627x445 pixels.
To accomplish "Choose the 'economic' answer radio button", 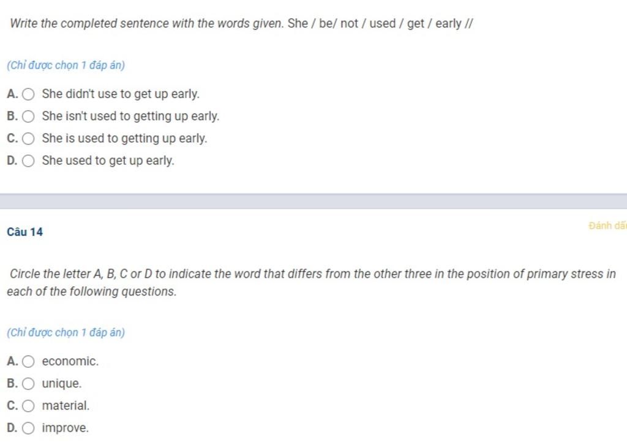I will pos(28,362).
